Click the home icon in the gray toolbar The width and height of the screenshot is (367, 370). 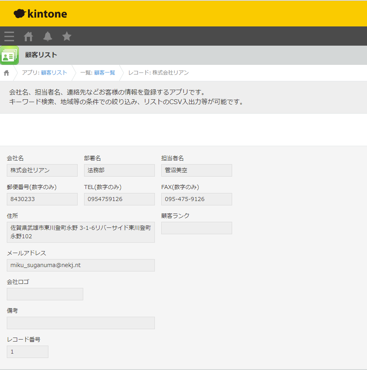28,36
